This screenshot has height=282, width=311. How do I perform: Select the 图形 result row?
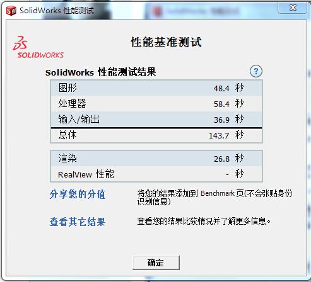point(156,88)
